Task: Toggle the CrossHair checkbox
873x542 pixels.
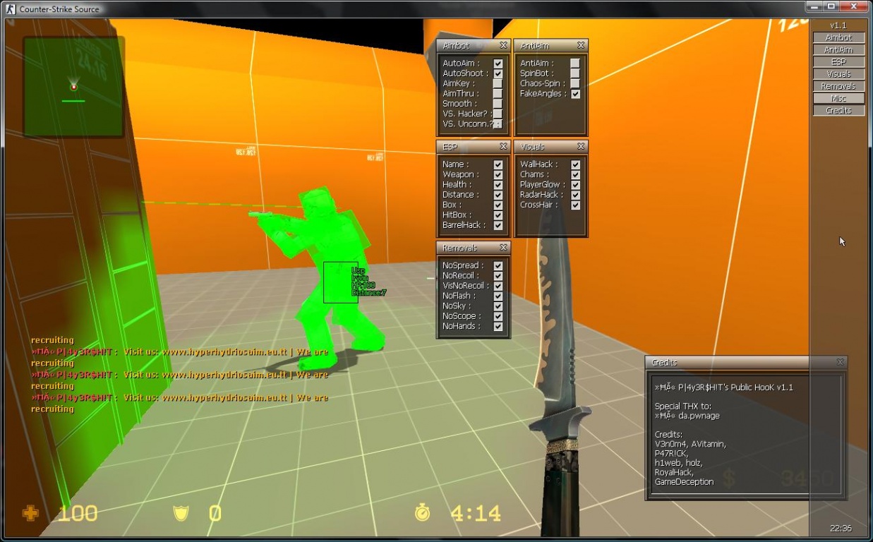Action: (576, 205)
